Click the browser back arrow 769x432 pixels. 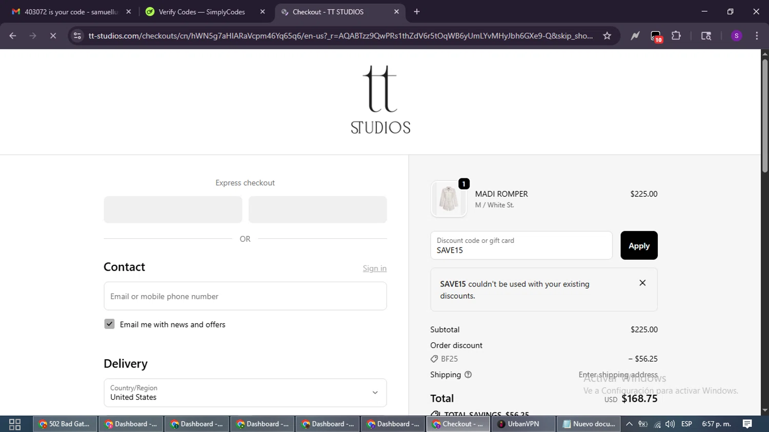(13, 36)
